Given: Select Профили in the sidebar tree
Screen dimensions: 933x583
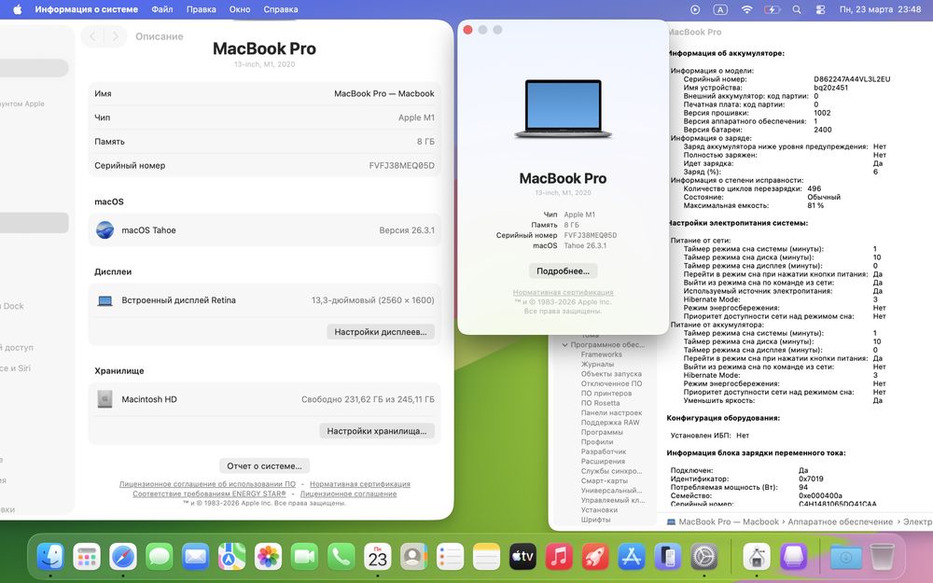Looking at the screenshot, I should tap(597, 442).
